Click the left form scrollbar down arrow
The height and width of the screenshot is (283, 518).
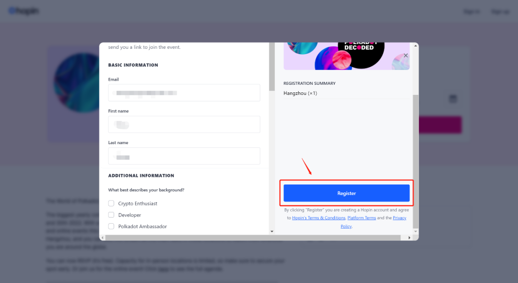(272, 231)
